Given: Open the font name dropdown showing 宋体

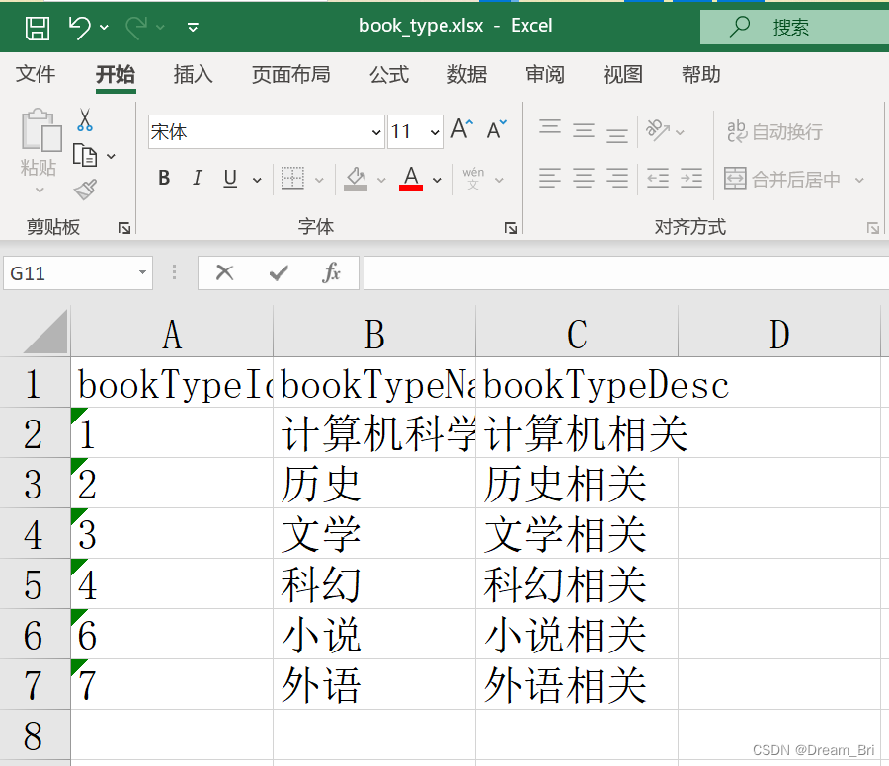Looking at the screenshot, I should (376, 131).
